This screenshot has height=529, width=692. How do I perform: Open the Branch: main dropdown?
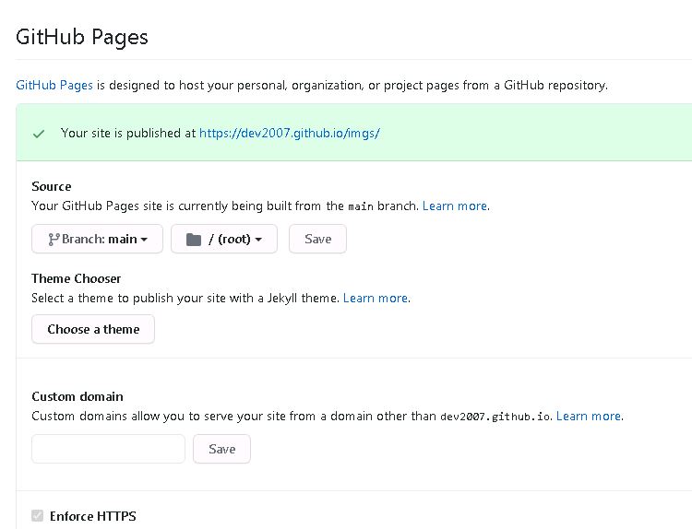point(97,239)
